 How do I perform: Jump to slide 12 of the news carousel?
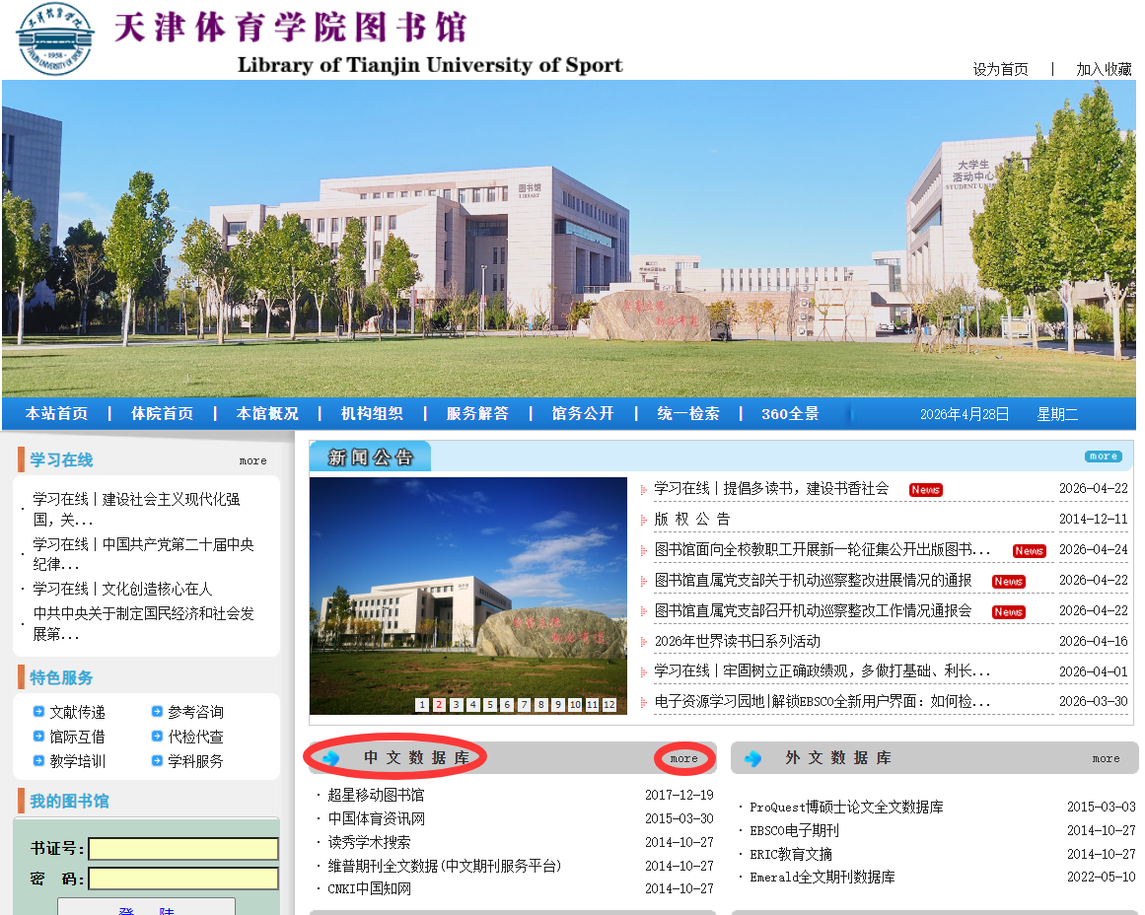pyautogui.click(x=608, y=705)
